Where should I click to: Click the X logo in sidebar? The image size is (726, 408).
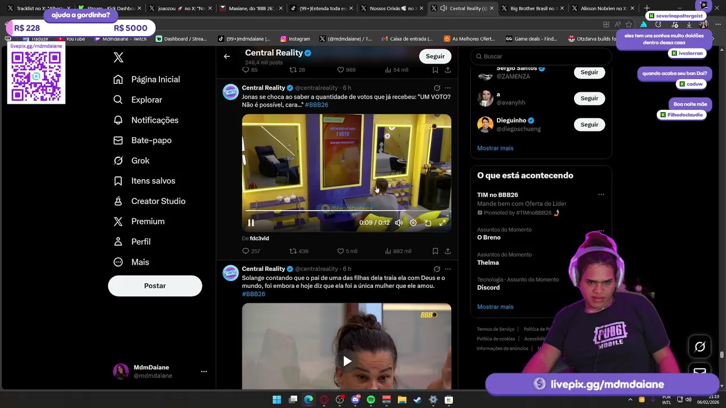(118, 57)
